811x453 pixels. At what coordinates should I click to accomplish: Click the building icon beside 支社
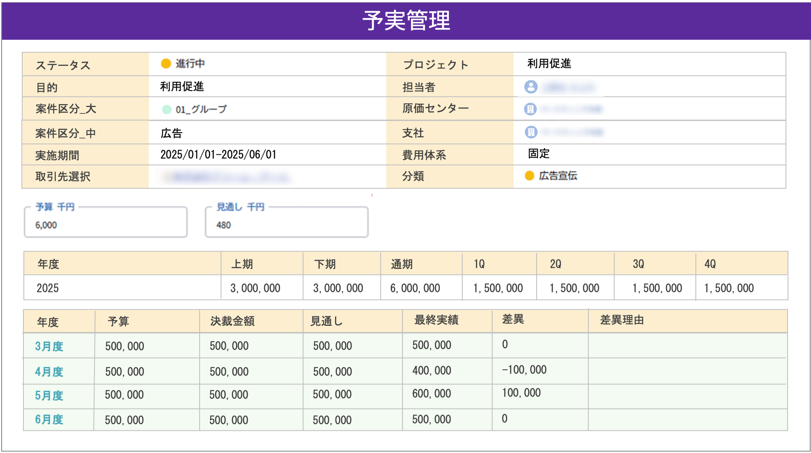tap(531, 131)
